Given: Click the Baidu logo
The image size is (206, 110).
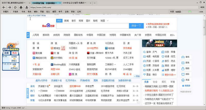Looking at the screenshot, I should [48, 25].
